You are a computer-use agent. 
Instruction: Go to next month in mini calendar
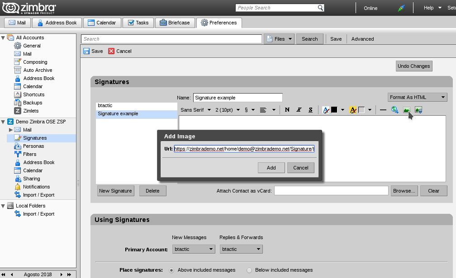coord(62,274)
